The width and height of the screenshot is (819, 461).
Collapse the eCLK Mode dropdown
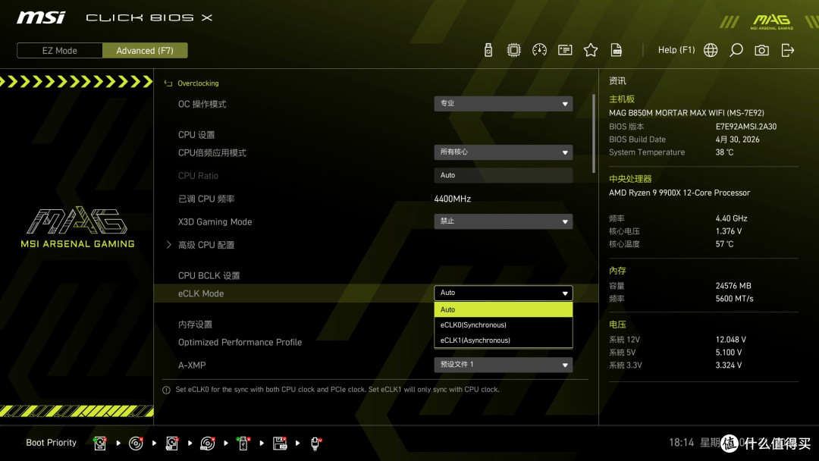[503, 293]
